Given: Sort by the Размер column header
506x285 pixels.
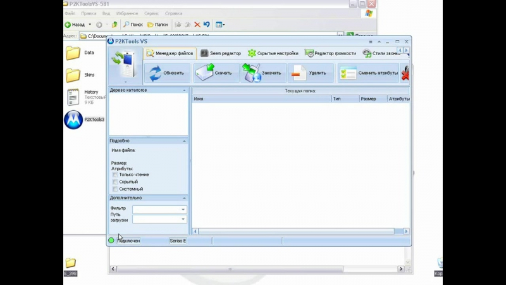Looking at the screenshot, I should 373,99.
